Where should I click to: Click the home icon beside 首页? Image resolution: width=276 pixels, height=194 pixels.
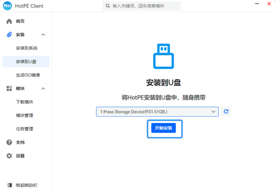(x=9, y=21)
